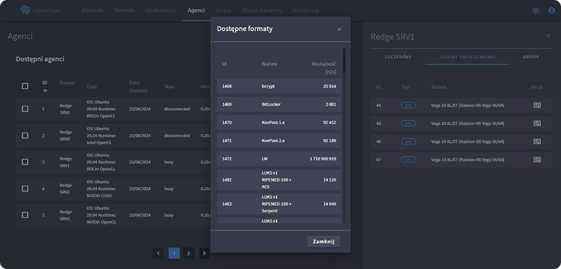Viewport: 561px width, 269px height.
Task: Select agent 4's NVIDIA CUDA description
Action: click(x=101, y=188)
